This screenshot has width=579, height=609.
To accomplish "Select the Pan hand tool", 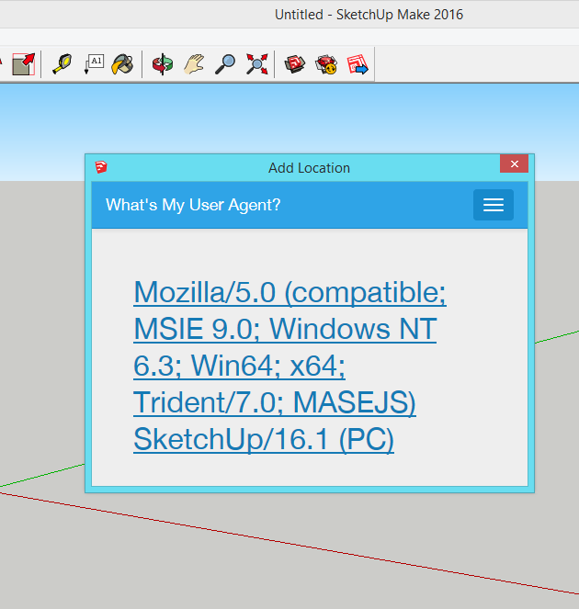I will (194, 64).
